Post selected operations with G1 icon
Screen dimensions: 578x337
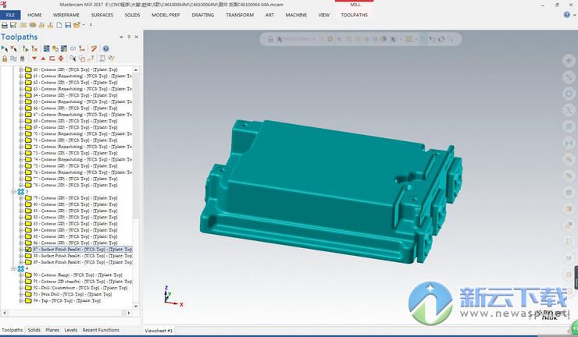pos(73,48)
